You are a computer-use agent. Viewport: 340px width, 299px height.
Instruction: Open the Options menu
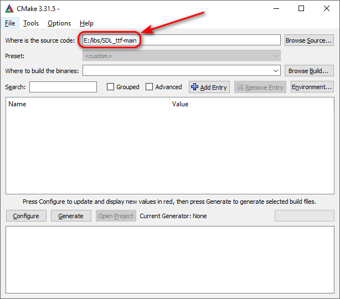point(59,23)
